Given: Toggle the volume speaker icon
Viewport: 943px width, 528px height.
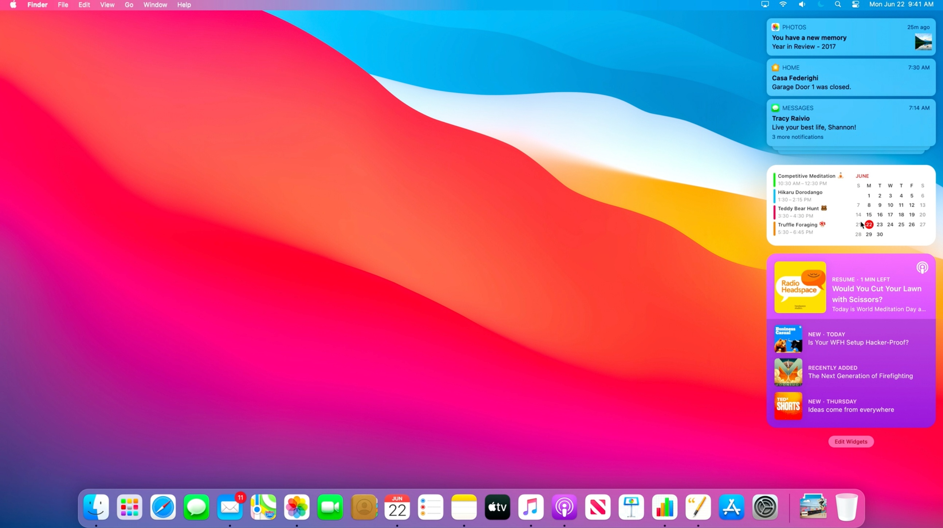Looking at the screenshot, I should 801,5.
